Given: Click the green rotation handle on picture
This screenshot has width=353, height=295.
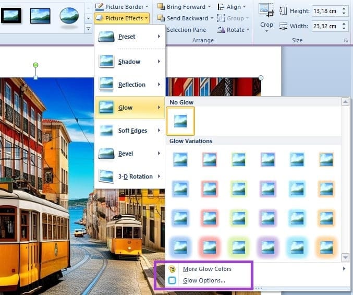Looking at the screenshot, I should click(35, 65).
